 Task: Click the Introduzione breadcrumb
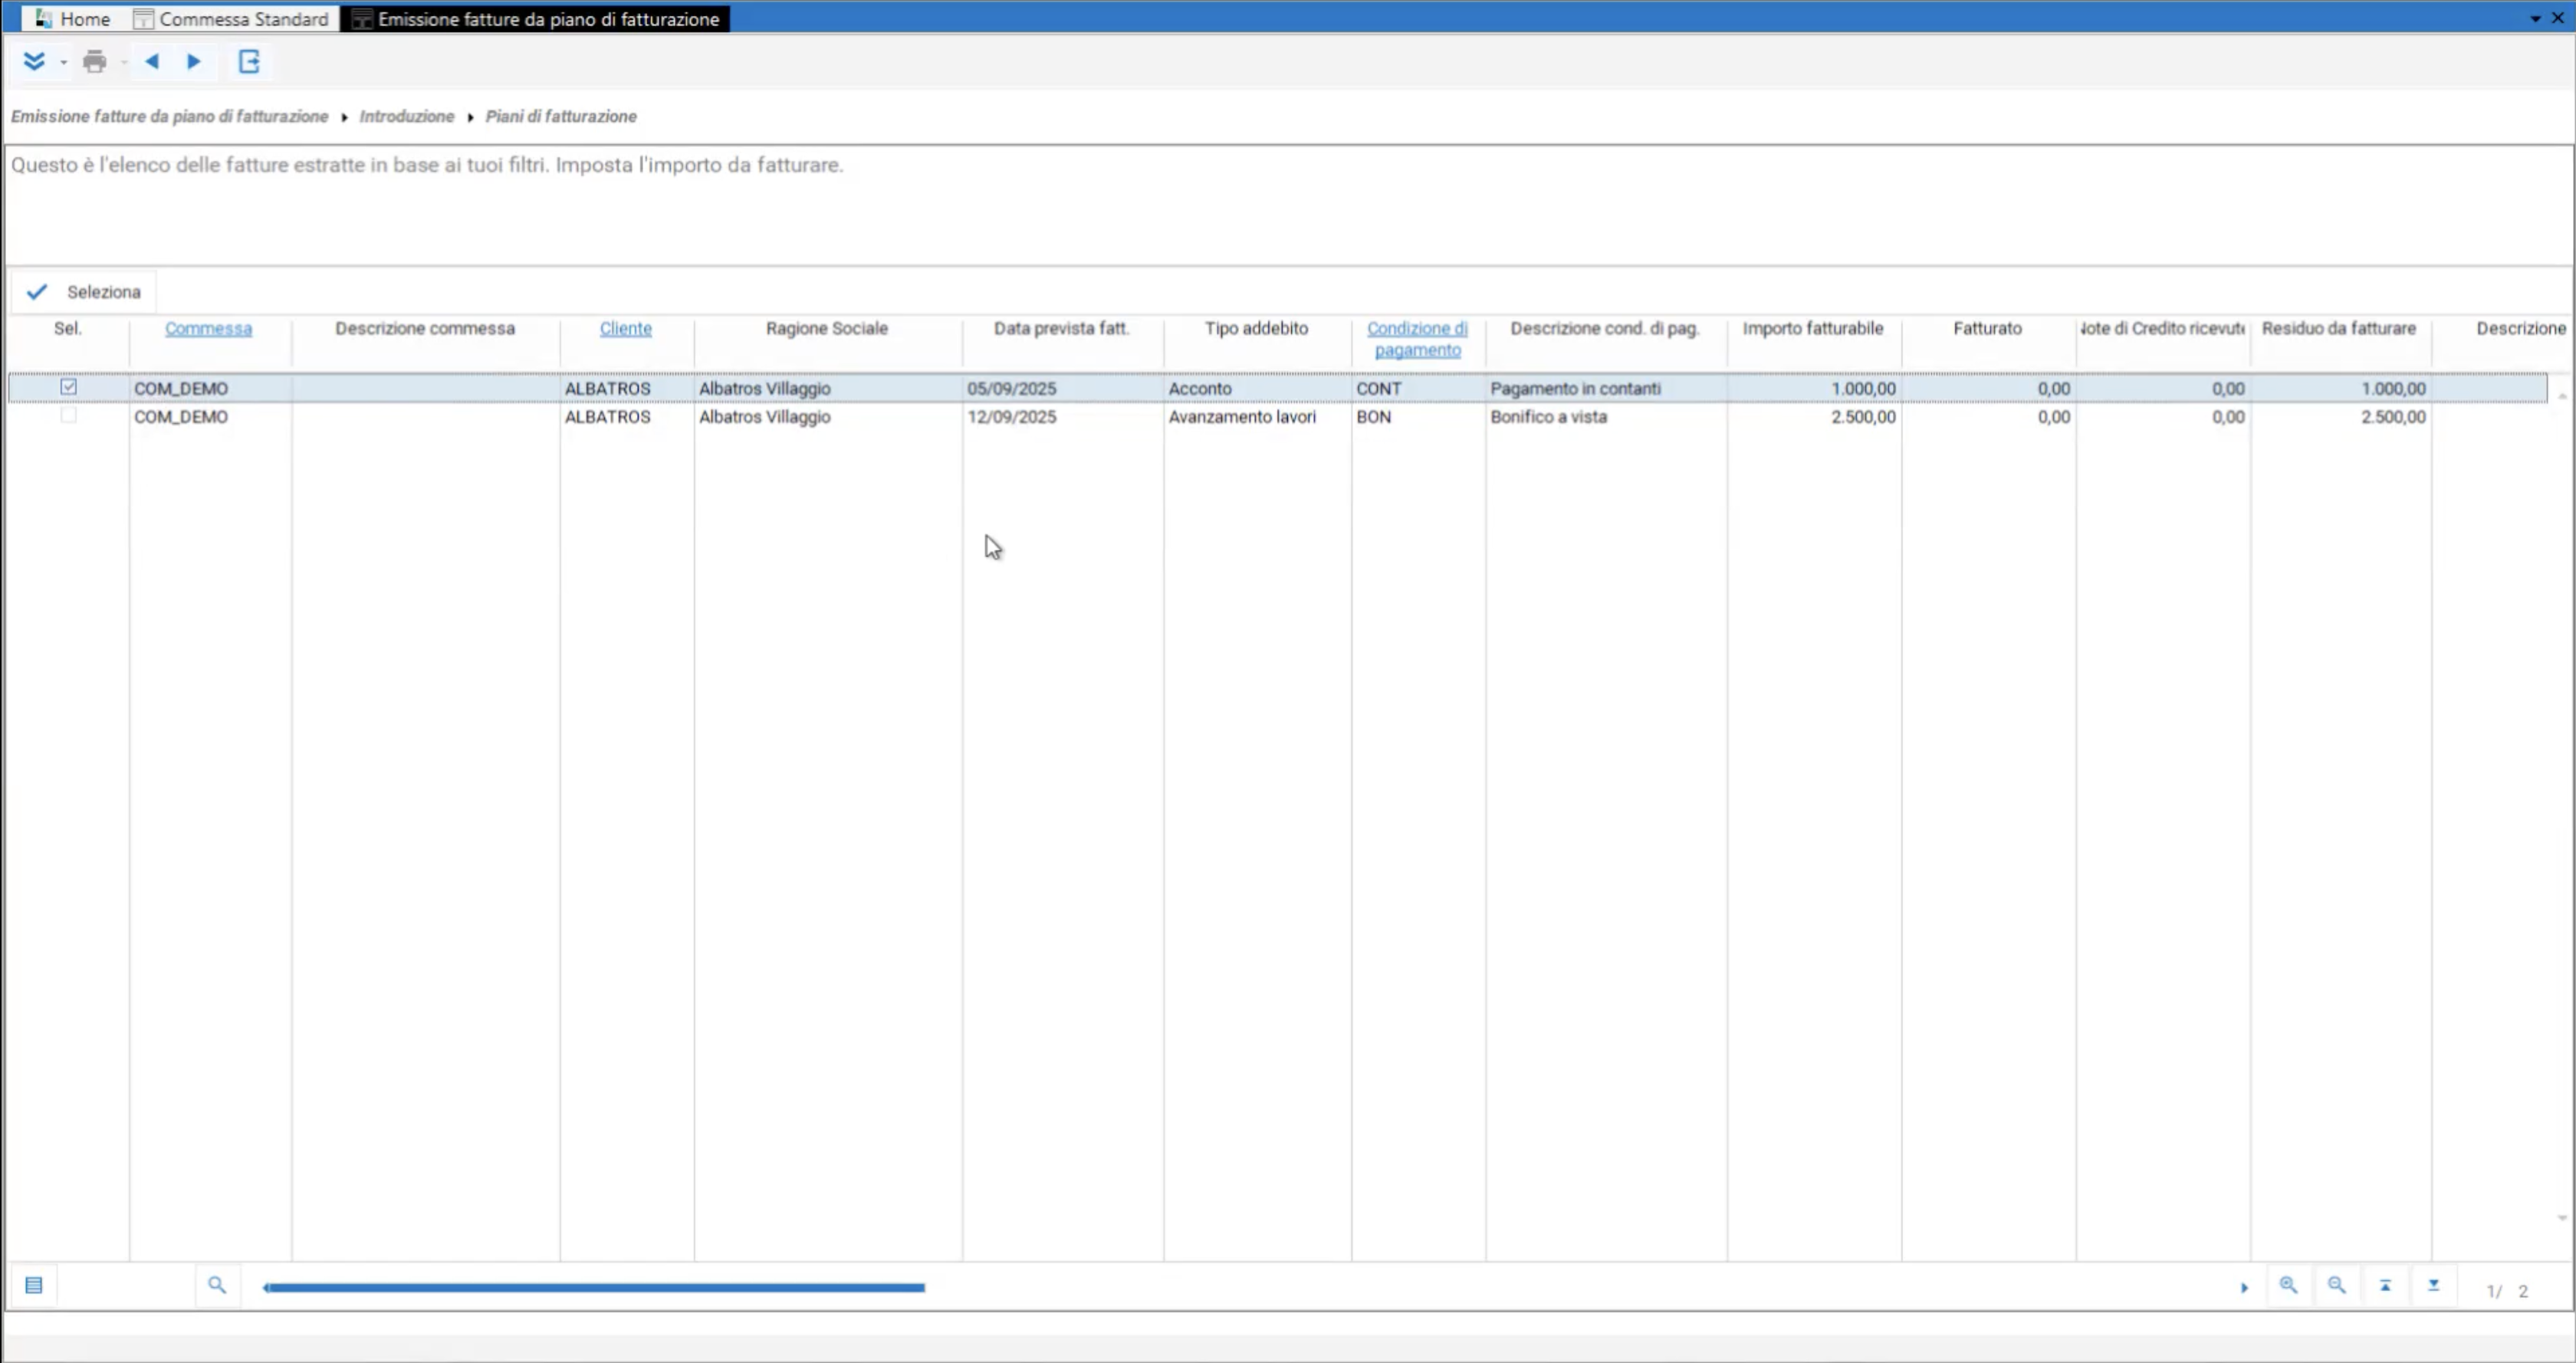coord(407,116)
